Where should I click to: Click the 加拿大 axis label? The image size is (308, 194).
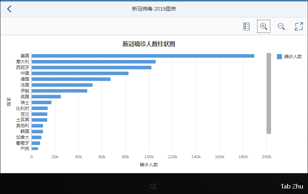click(23, 137)
